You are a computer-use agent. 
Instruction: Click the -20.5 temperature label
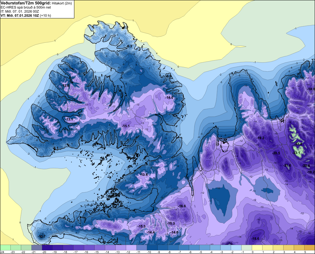pyautogui.click(x=276, y=153)
